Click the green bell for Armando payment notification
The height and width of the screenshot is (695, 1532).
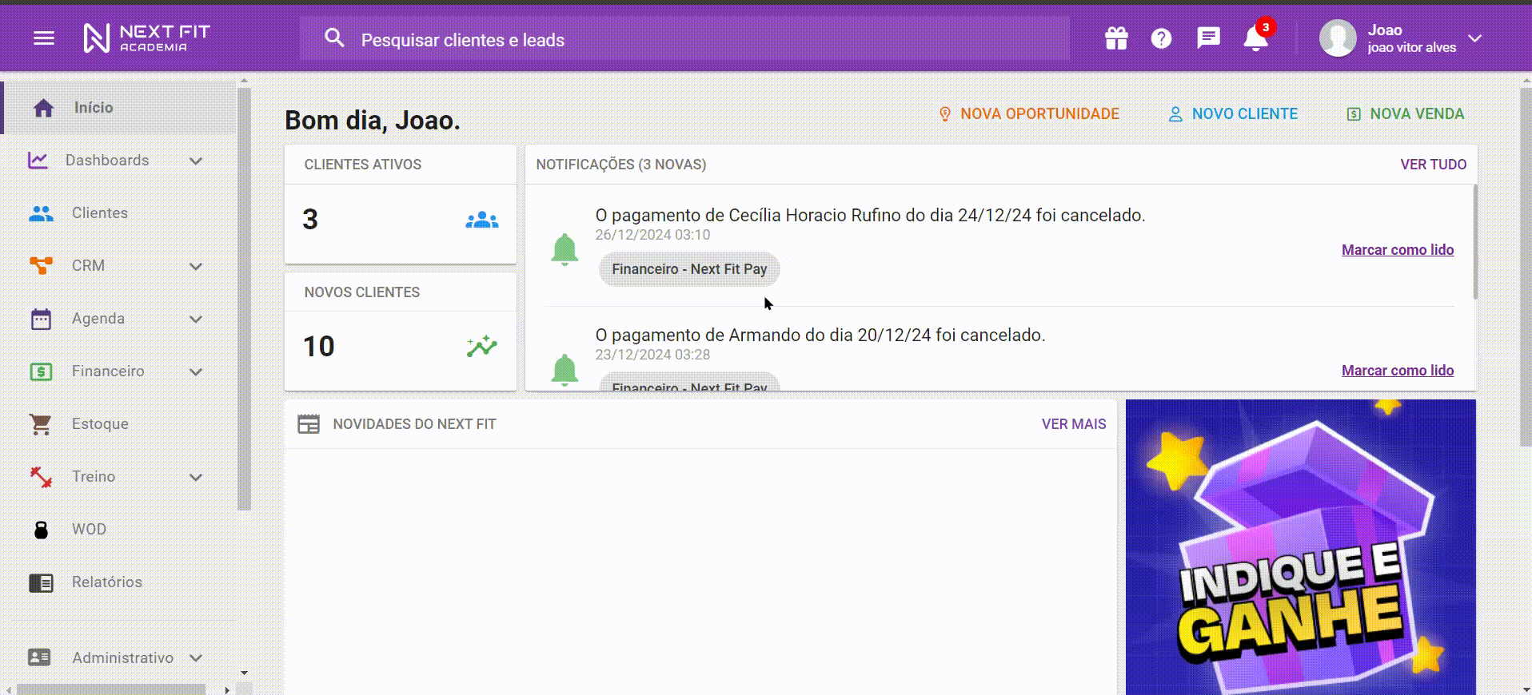[565, 370]
